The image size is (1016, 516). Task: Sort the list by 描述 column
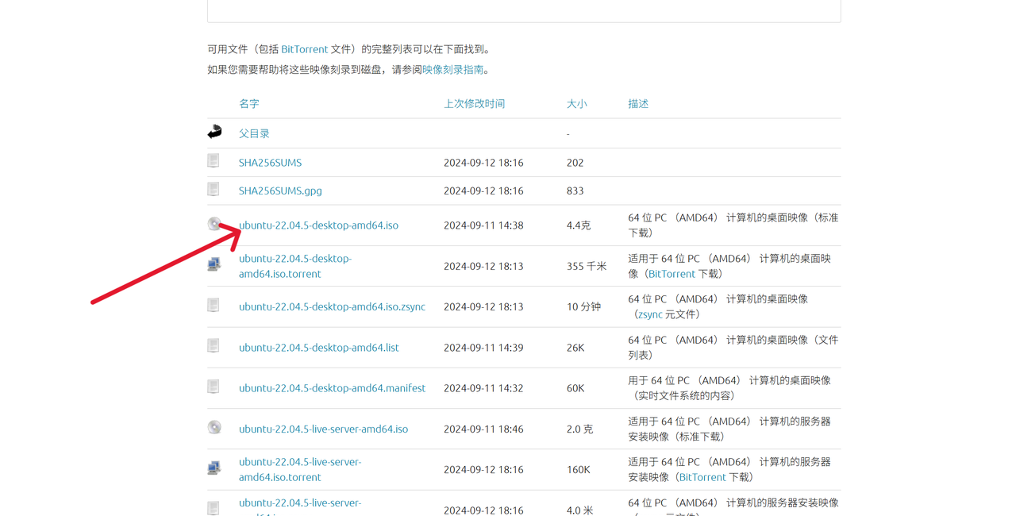click(638, 103)
